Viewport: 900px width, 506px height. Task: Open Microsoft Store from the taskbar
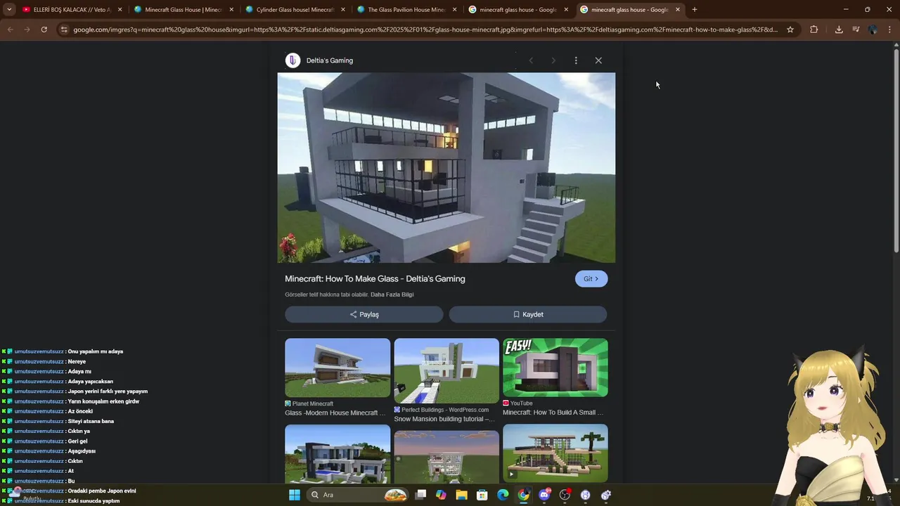point(482,495)
